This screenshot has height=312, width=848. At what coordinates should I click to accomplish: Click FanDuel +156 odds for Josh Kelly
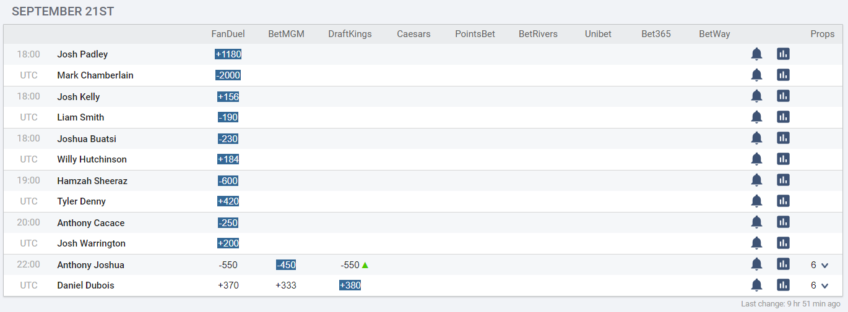tap(228, 97)
